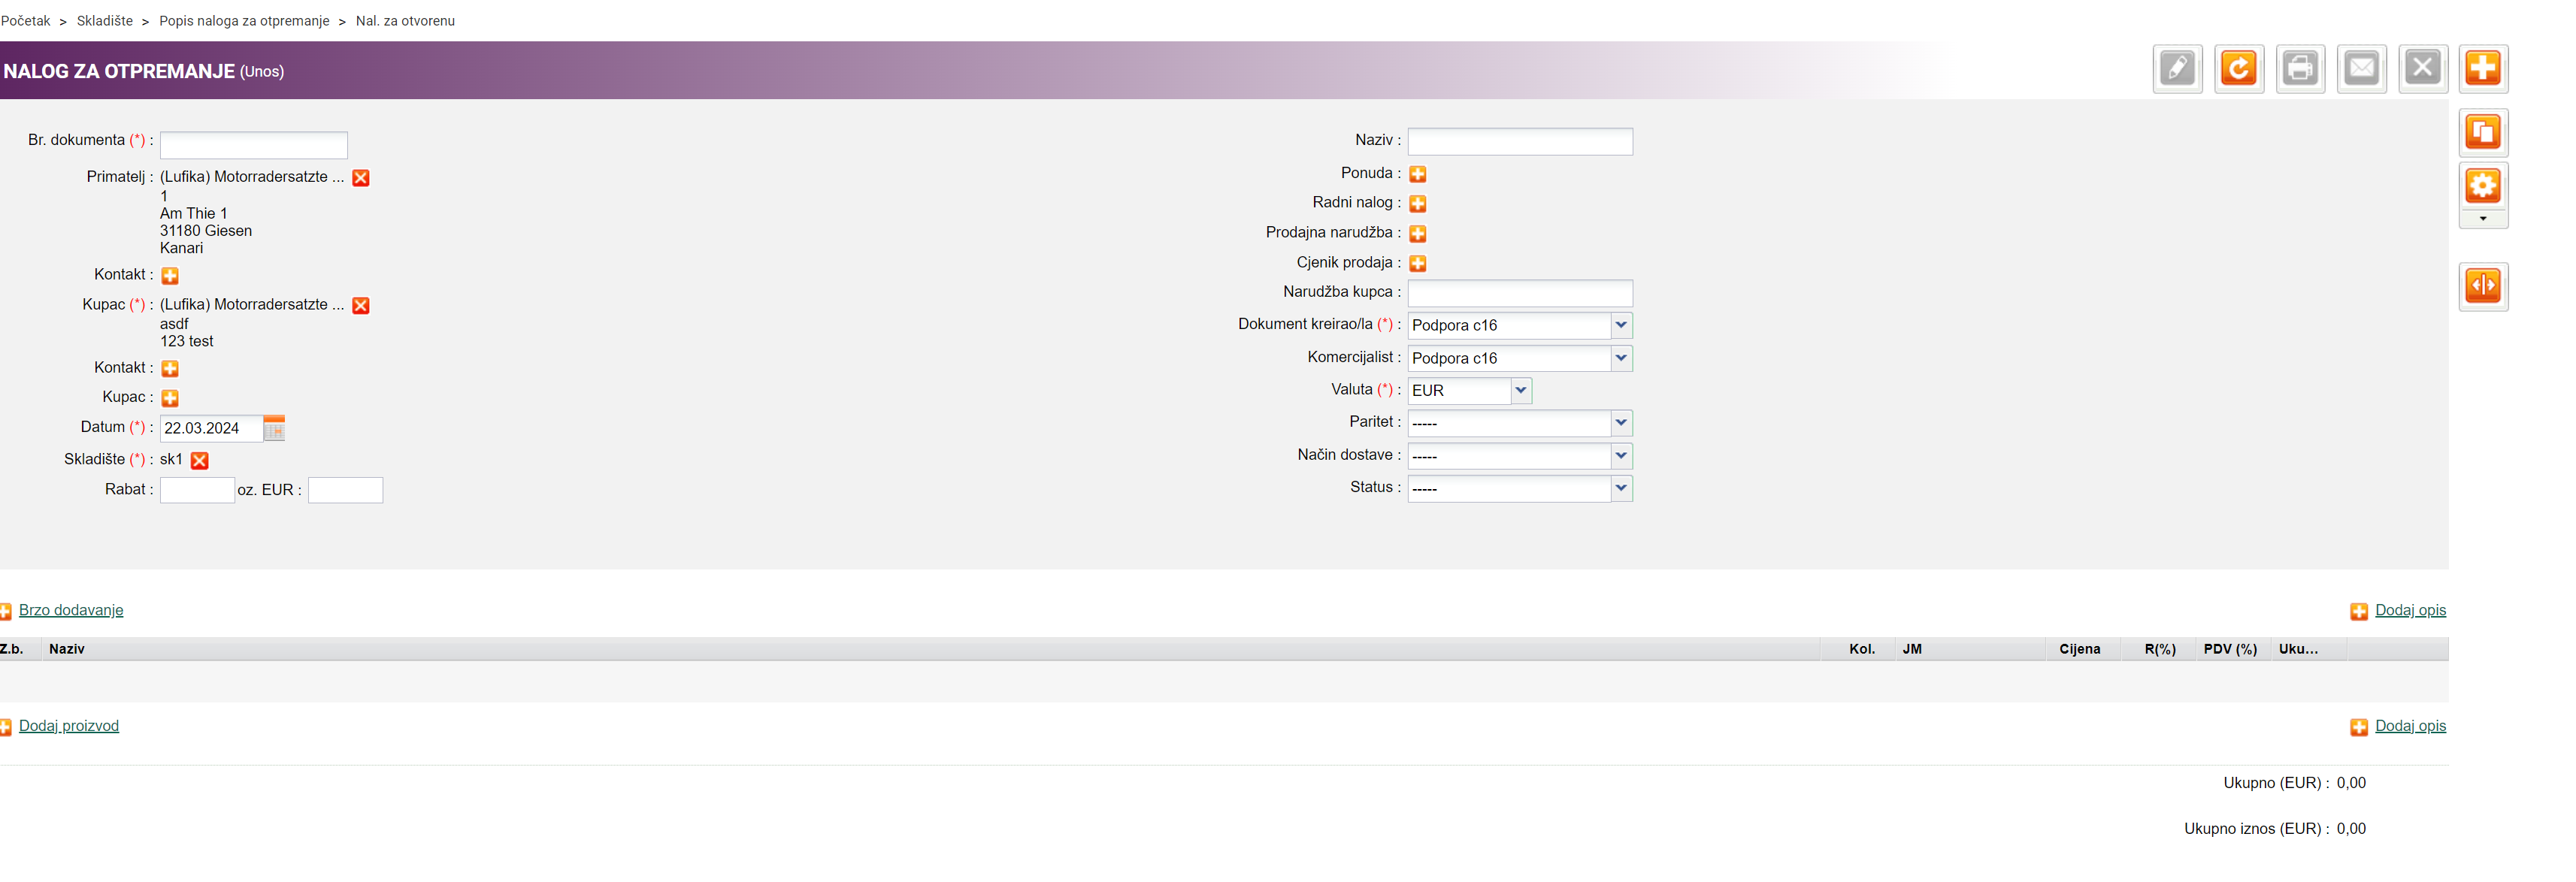The width and height of the screenshot is (2576, 882).
Task: Open the Datum calendar picker icon
Action: coord(274,428)
